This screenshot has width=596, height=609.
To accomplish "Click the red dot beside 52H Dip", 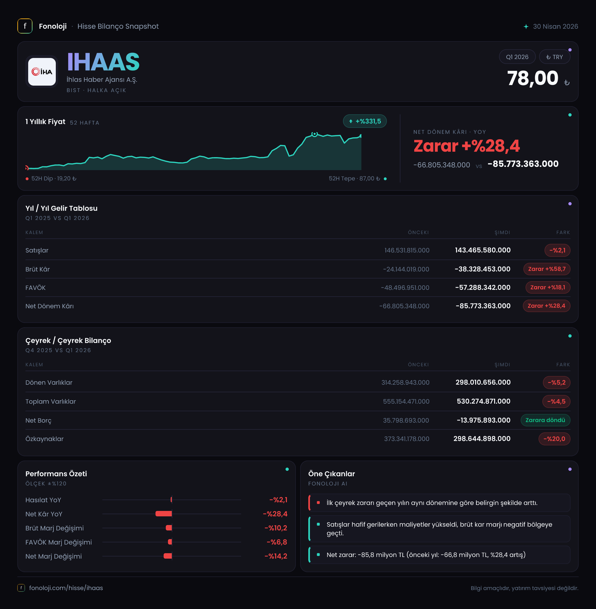I will point(27,179).
